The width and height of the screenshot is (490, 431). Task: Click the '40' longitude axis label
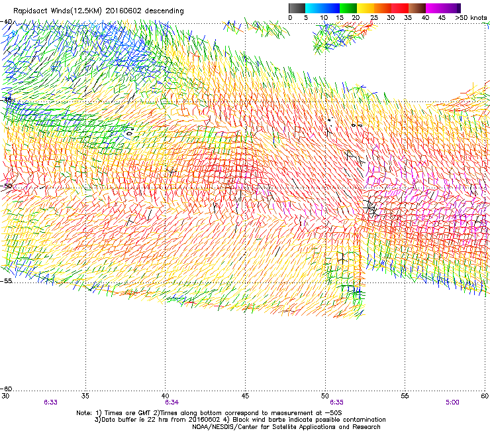tap(166, 396)
